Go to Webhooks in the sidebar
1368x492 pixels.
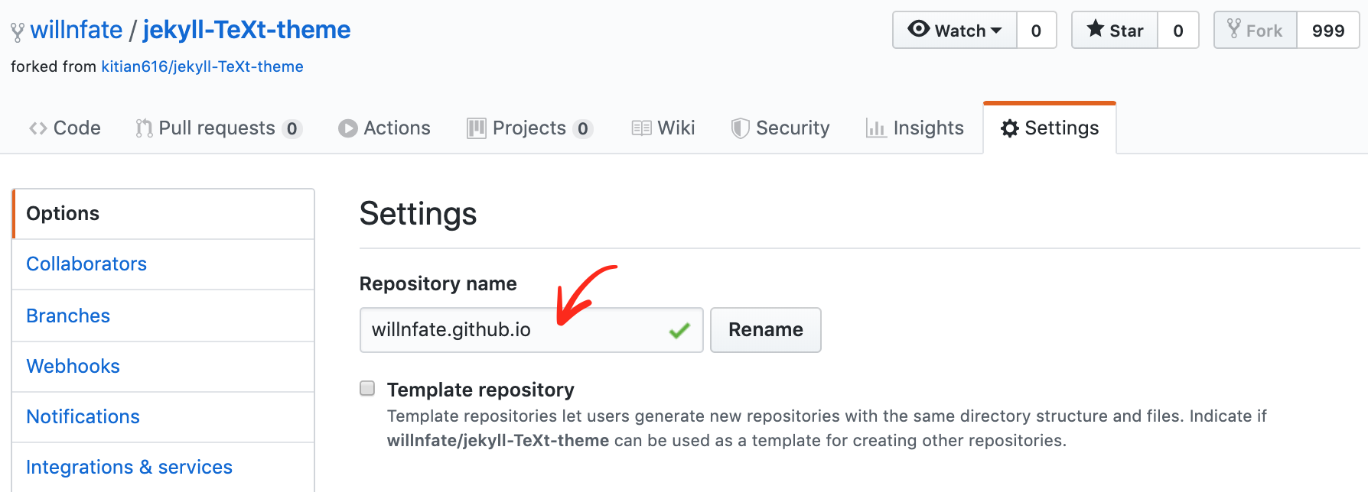tap(163, 367)
